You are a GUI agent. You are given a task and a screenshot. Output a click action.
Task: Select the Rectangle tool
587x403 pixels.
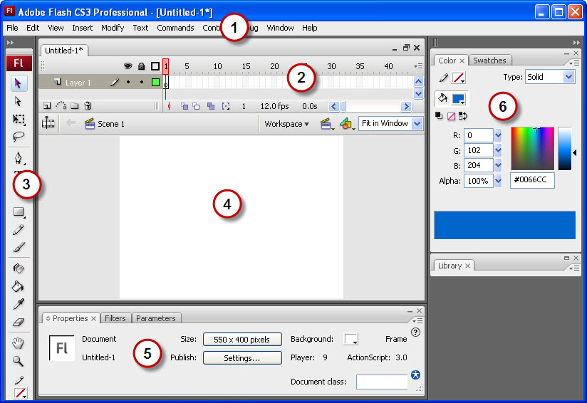point(18,211)
